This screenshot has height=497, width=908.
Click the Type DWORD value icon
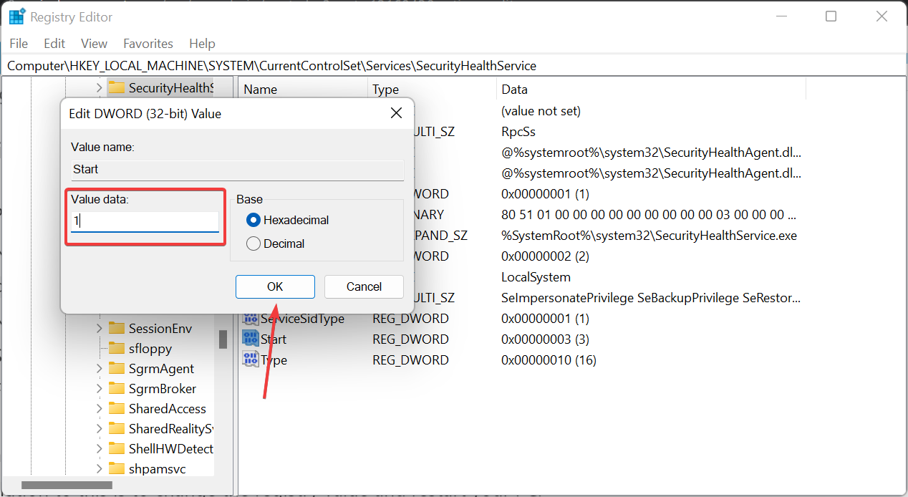[x=251, y=360]
